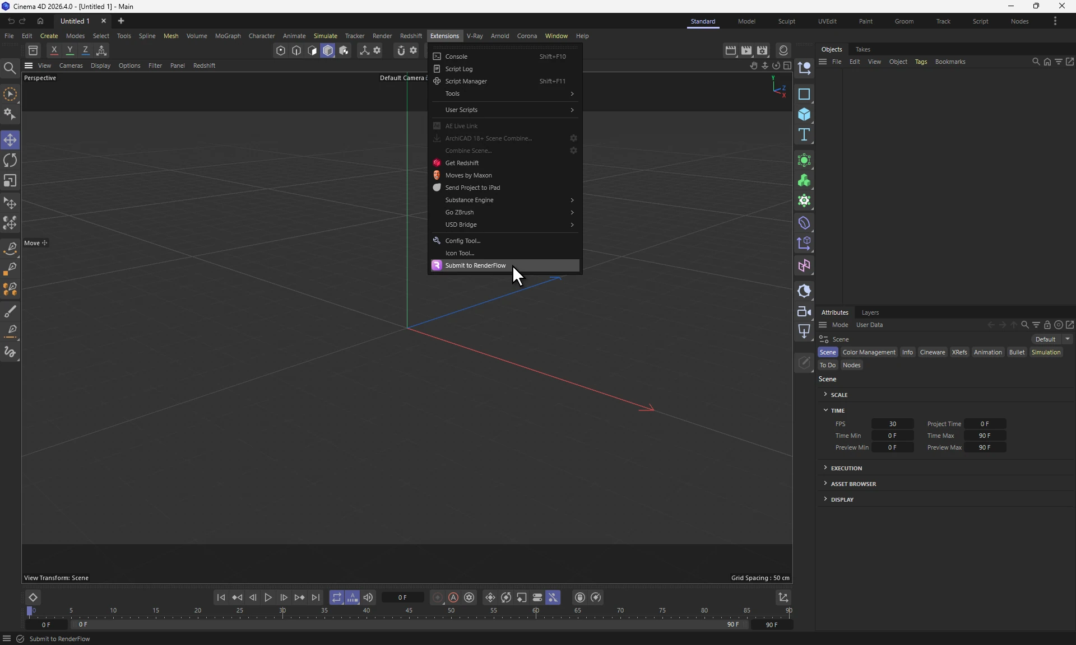This screenshot has width=1076, height=645.
Task: Toggle Y axis lock
Action: pyautogui.click(x=69, y=50)
